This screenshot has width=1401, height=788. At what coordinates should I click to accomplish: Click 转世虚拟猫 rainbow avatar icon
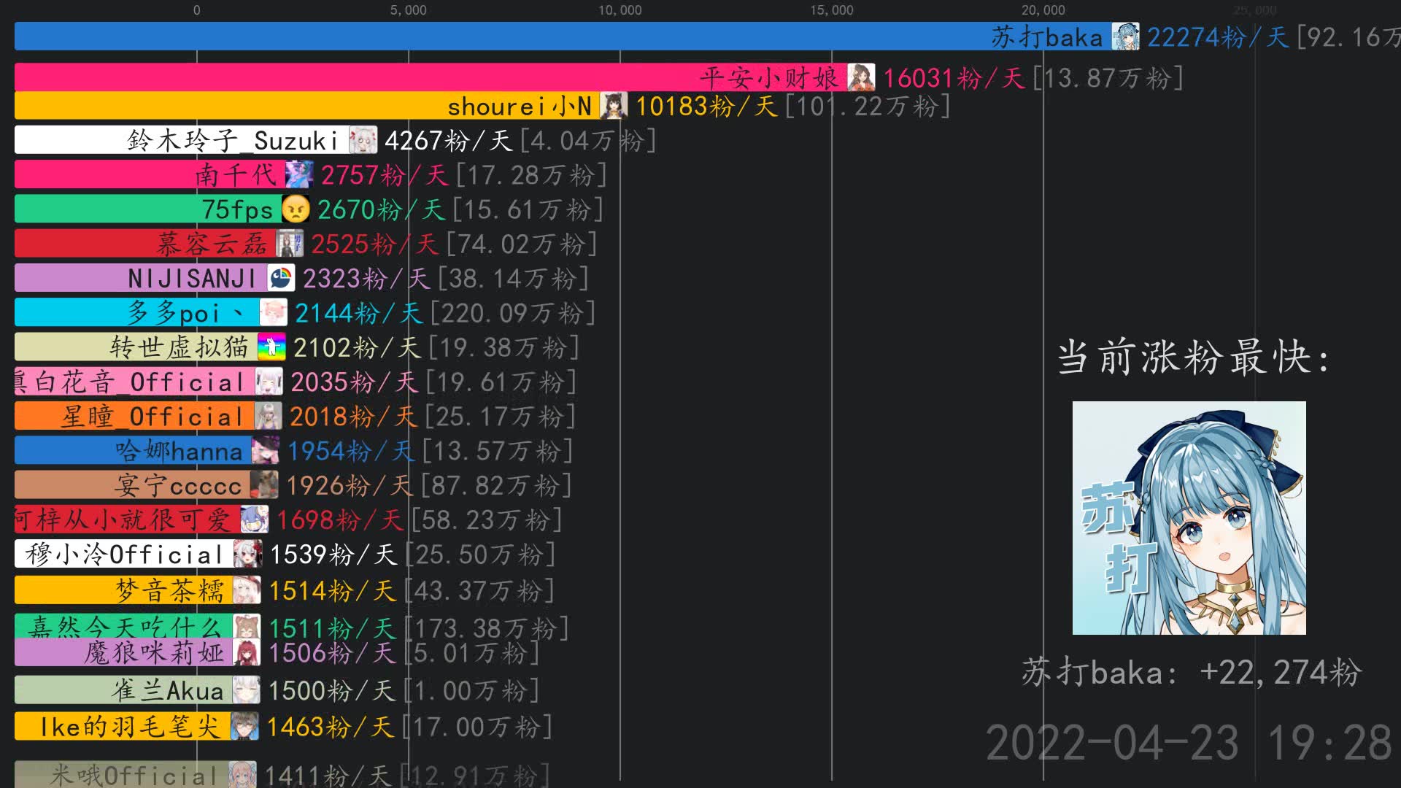click(x=271, y=347)
